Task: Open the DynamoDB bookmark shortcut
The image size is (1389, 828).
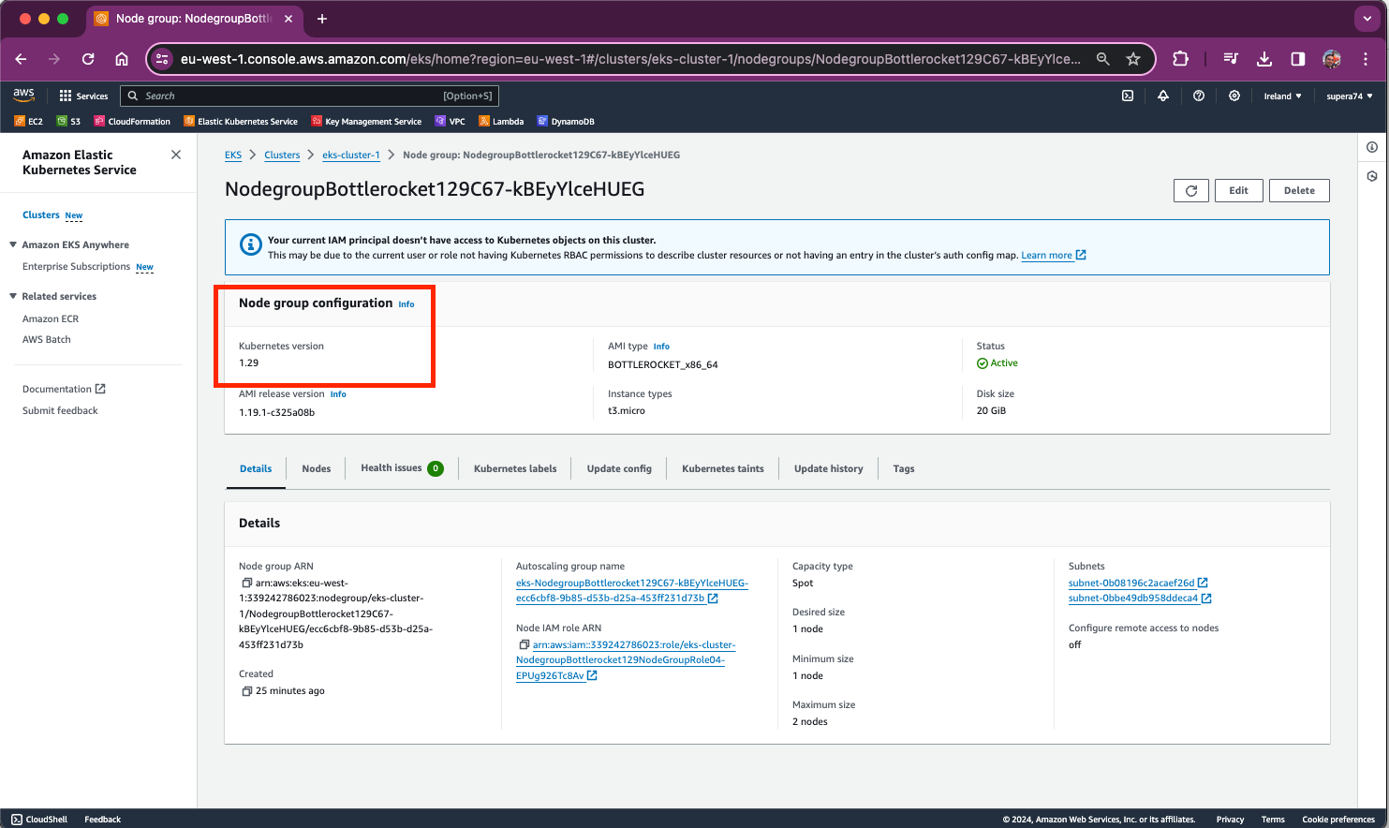Action: coord(566,121)
